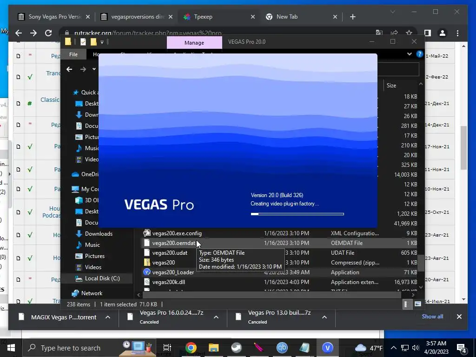Open Chrome from the Windows taskbar
This screenshot has height=357, width=476.
point(191,348)
